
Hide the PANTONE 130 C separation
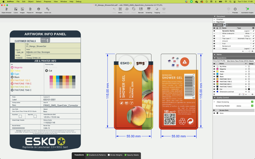pyautogui.click(x=214, y=79)
